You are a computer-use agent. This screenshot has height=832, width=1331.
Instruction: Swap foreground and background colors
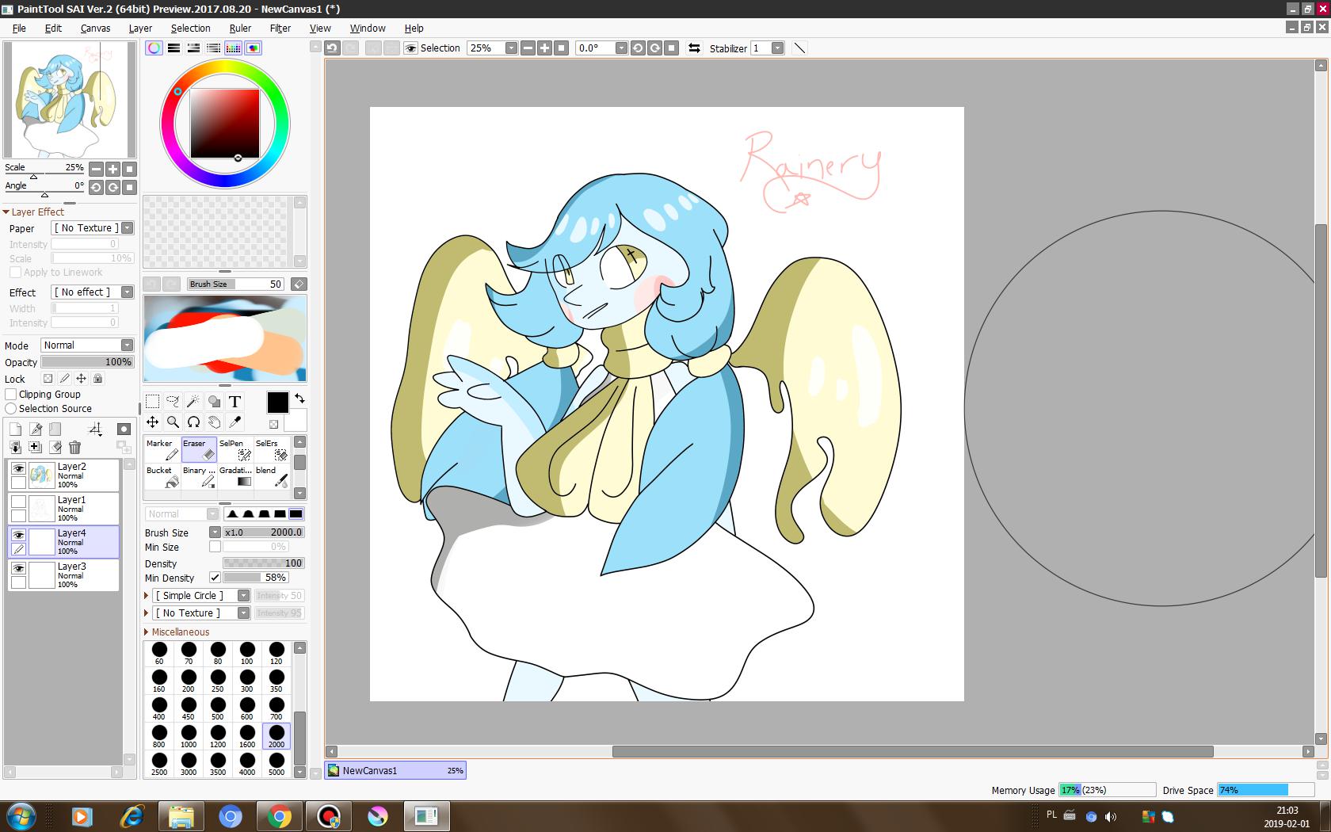tap(299, 398)
